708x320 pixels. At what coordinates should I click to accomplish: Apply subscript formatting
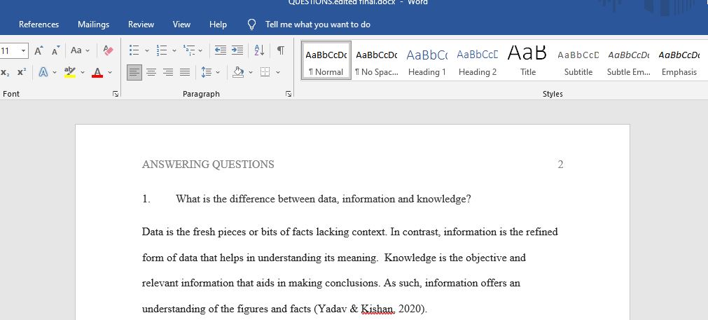click(6, 72)
